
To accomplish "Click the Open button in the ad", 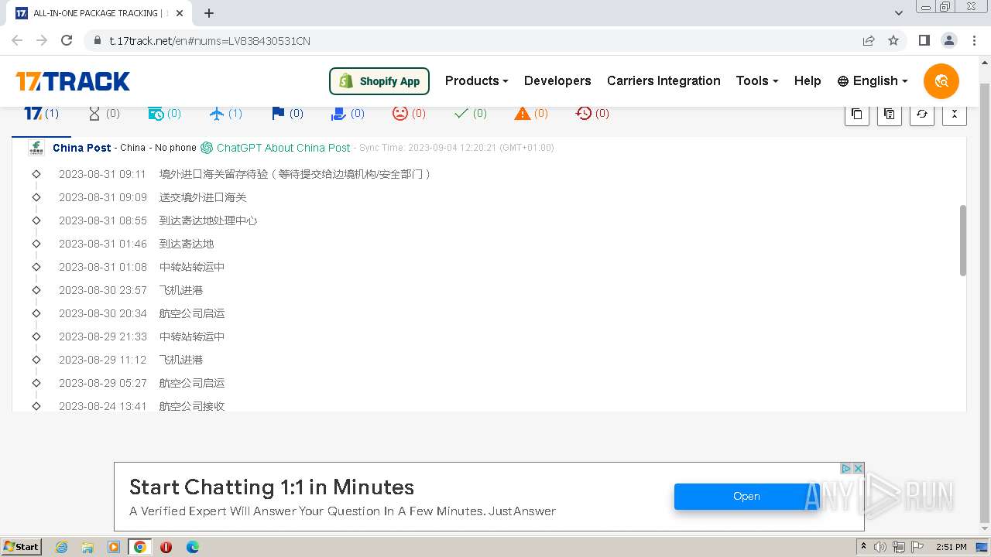I will point(746,497).
